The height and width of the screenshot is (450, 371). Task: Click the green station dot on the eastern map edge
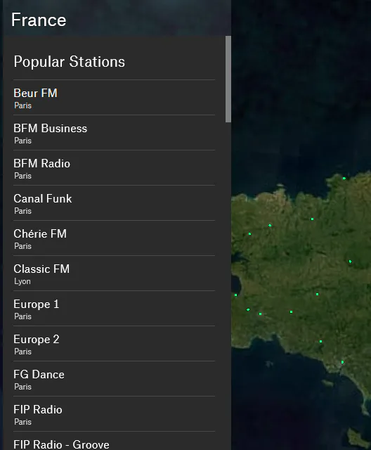click(350, 262)
